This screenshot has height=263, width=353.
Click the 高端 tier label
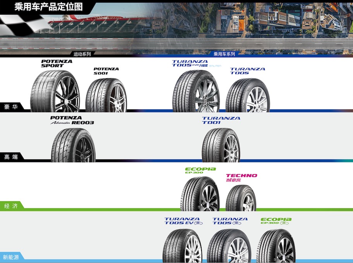[x=11, y=157]
